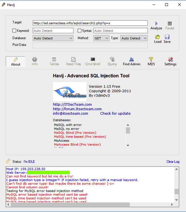Open the About tab
This screenshot has width=186, height=212.
pos(15,62)
